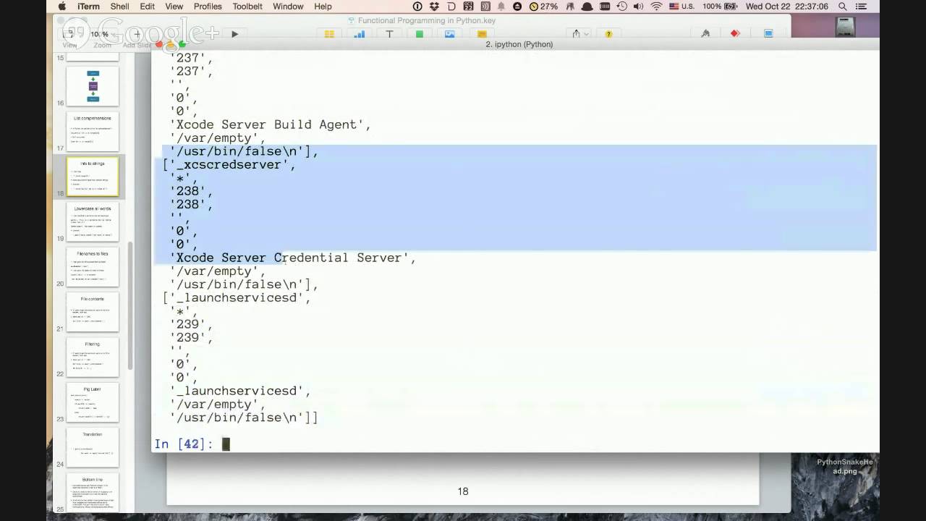The width and height of the screenshot is (926, 521).
Task: Click the 100% battery status indicator
Action: point(719,7)
